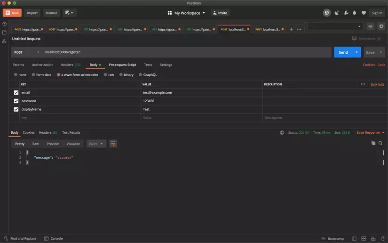Click the empty Key input cell
Image resolution: width=388 pixels, height=243 pixels.
[x=80, y=118]
